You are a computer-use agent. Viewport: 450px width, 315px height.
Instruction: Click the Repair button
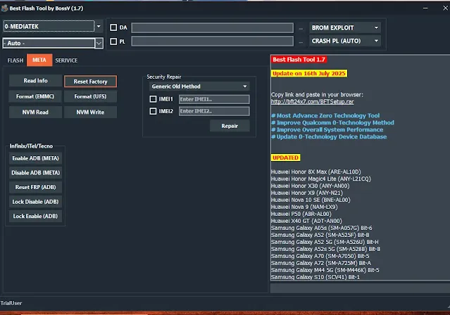click(230, 126)
